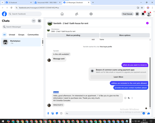Click 'provide me your contact number please' message

pos(131,88)
